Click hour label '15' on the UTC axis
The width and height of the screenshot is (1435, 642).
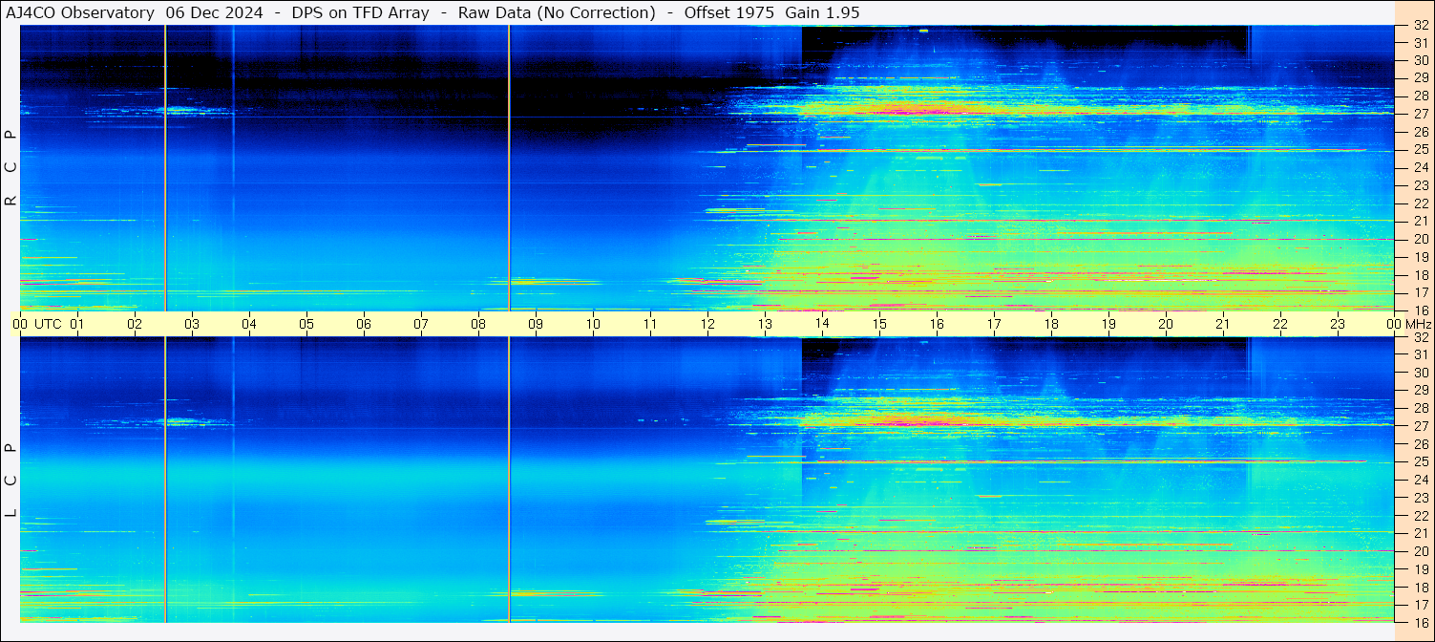pyautogui.click(x=879, y=324)
